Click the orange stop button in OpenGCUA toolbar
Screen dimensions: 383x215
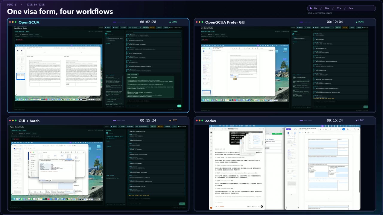(x=153, y=27)
